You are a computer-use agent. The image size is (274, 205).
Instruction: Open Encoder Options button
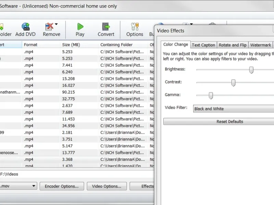tap(62, 186)
